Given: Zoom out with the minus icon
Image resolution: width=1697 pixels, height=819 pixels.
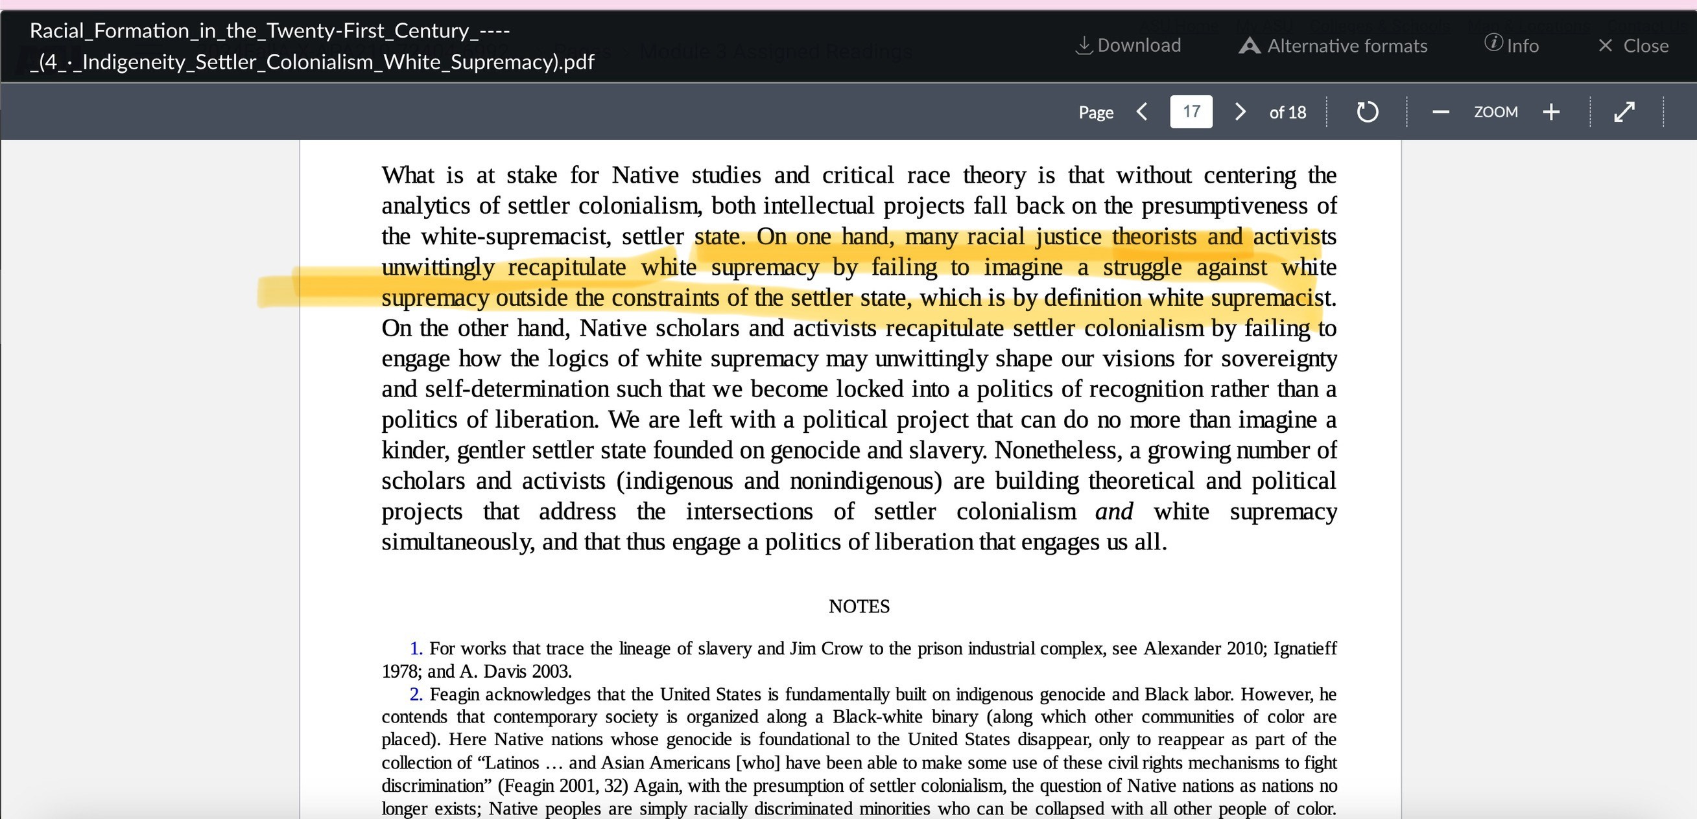Looking at the screenshot, I should (x=1441, y=112).
